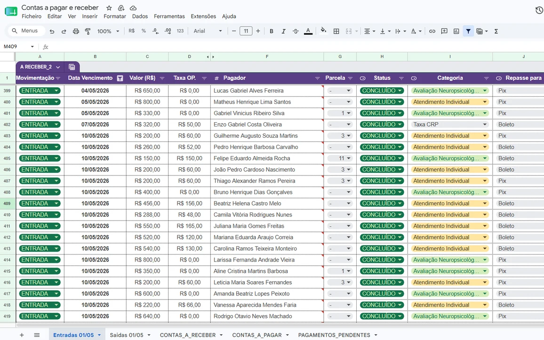Format as currency R$ icon
The width and height of the screenshot is (544, 340).
click(131, 31)
